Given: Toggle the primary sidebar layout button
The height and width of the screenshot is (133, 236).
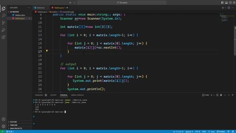Looking at the screenshot, I should click(x=222, y=3).
